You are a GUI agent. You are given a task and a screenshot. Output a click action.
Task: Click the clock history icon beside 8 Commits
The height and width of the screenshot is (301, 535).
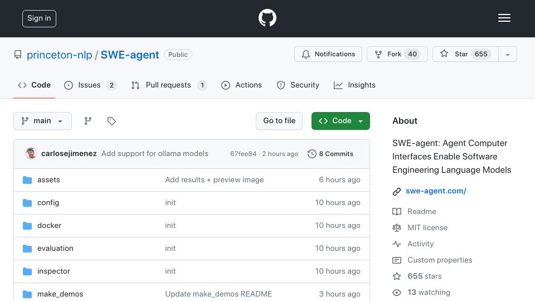coord(312,154)
